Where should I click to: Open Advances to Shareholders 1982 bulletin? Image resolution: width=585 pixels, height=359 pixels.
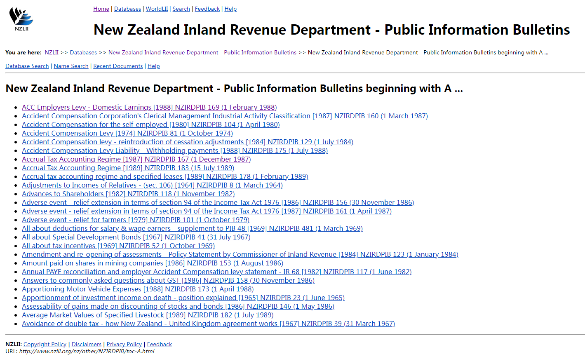click(x=128, y=194)
